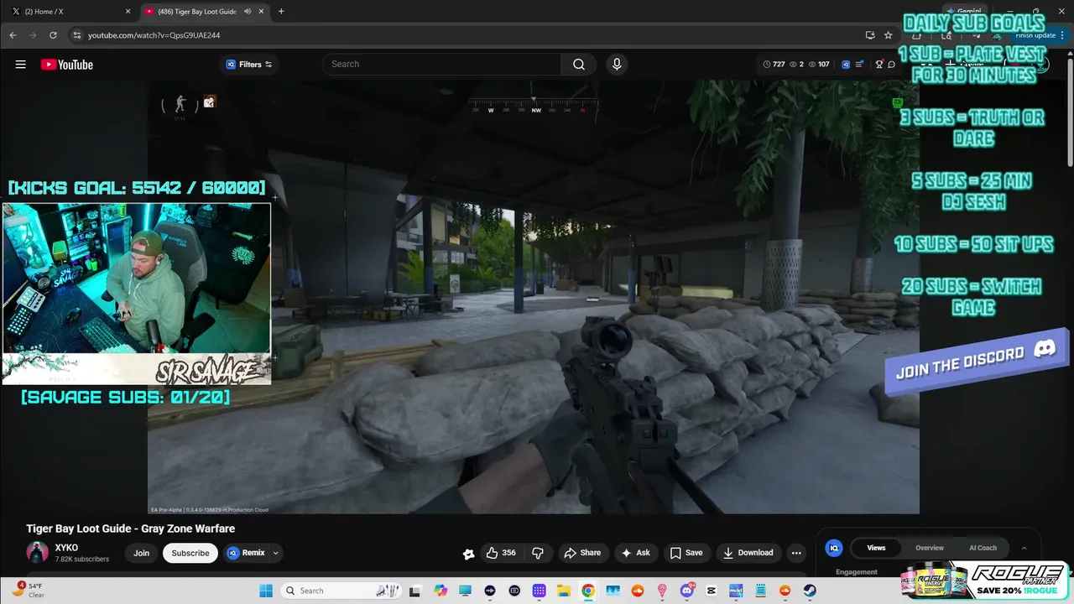Viewport: 1074px width, 604px height.
Task: Switch to the Overview tab
Action: pyautogui.click(x=929, y=548)
